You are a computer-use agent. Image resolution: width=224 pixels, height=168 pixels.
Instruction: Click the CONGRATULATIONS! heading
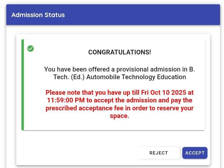[120, 52]
